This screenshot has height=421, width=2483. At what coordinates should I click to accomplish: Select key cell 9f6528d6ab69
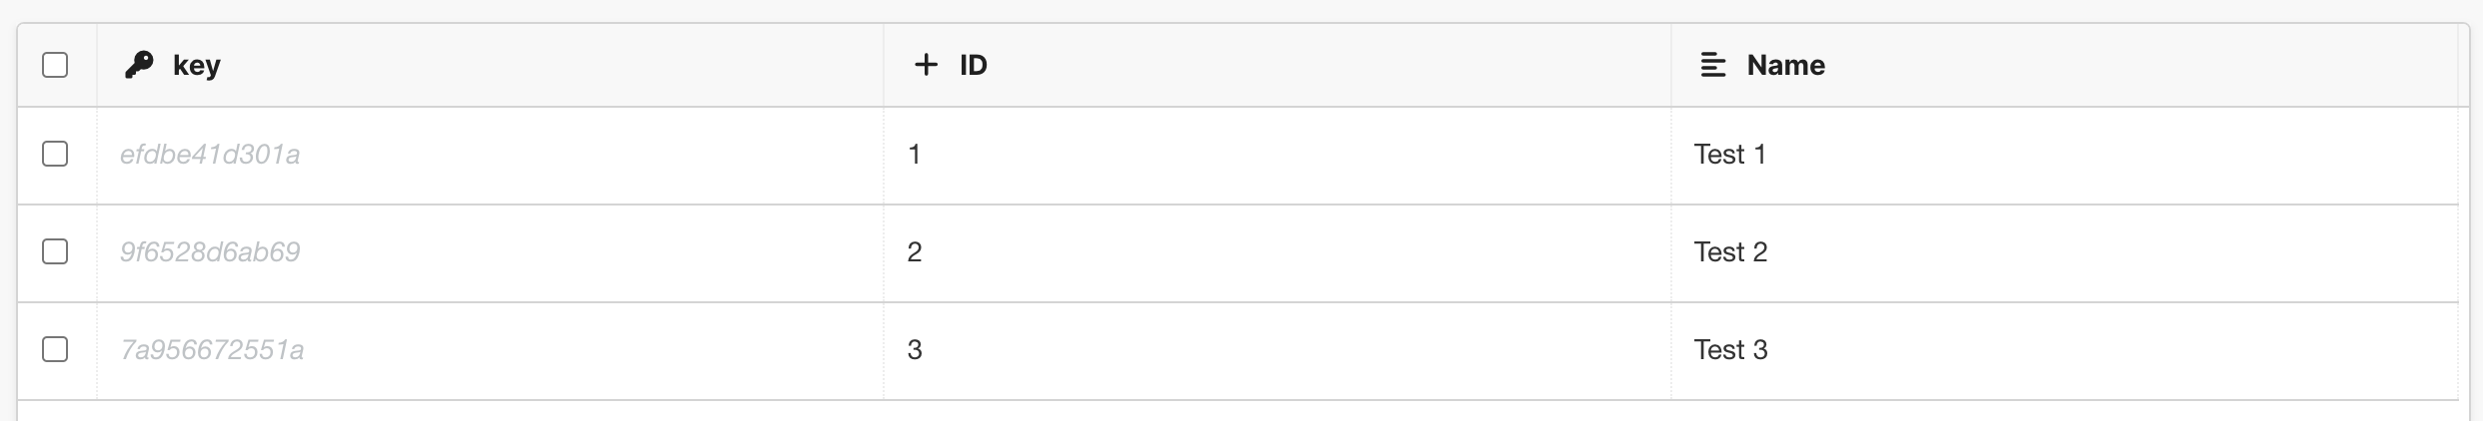tap(210, 252)
